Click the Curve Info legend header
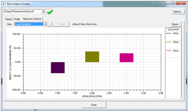The height and width of the screenshot is (111, 188). 173,29
